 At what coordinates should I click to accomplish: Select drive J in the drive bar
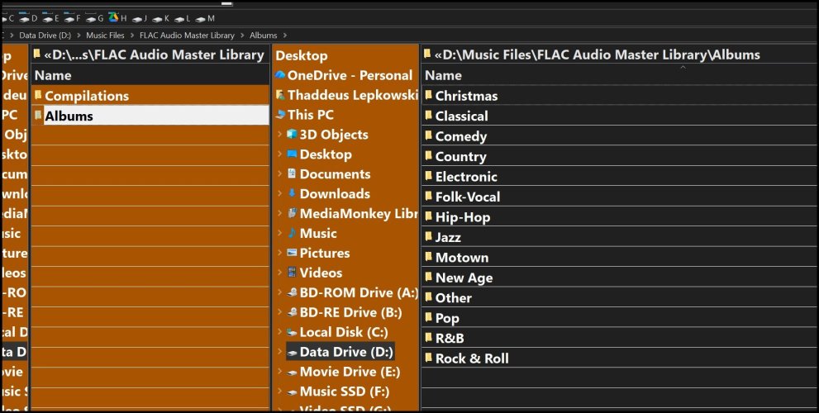click(140, 19)
